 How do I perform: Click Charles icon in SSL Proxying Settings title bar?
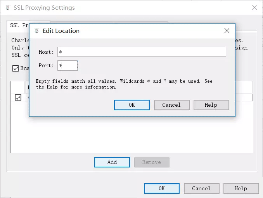[x=8, y=8]
